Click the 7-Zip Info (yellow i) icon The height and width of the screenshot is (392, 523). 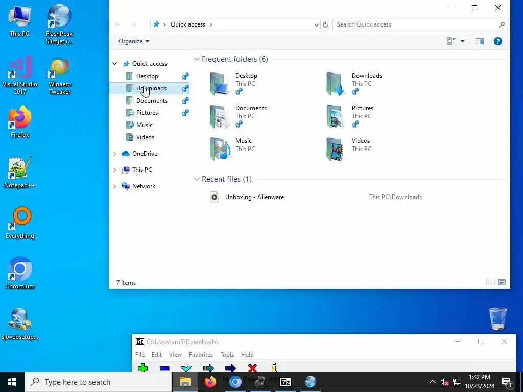274,367
